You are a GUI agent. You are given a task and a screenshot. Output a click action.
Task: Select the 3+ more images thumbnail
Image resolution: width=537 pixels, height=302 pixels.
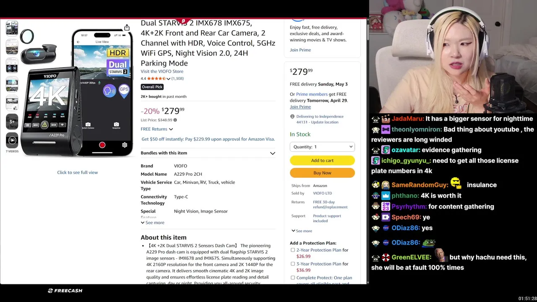coord(12,122)
